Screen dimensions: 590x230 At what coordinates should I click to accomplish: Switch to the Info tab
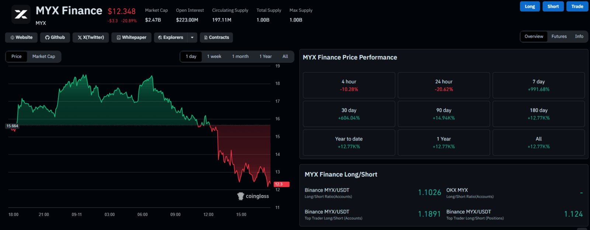point(579,36)
